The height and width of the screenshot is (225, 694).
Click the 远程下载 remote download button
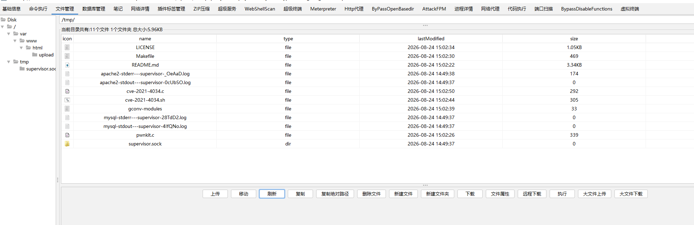click(x=532, y=194)
